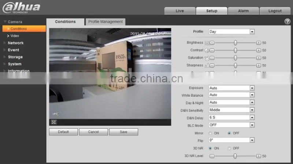The width and height of the screenshot is (293, 164).
Task: Decrease Contrast with the minus button
Action: click(212, 50)
